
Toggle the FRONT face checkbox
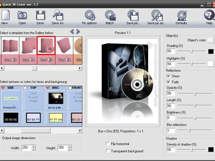tap(70, 88)
